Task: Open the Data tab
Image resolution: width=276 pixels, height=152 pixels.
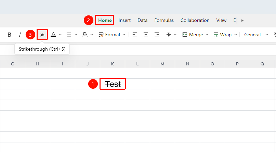Action: click(142, 20)
